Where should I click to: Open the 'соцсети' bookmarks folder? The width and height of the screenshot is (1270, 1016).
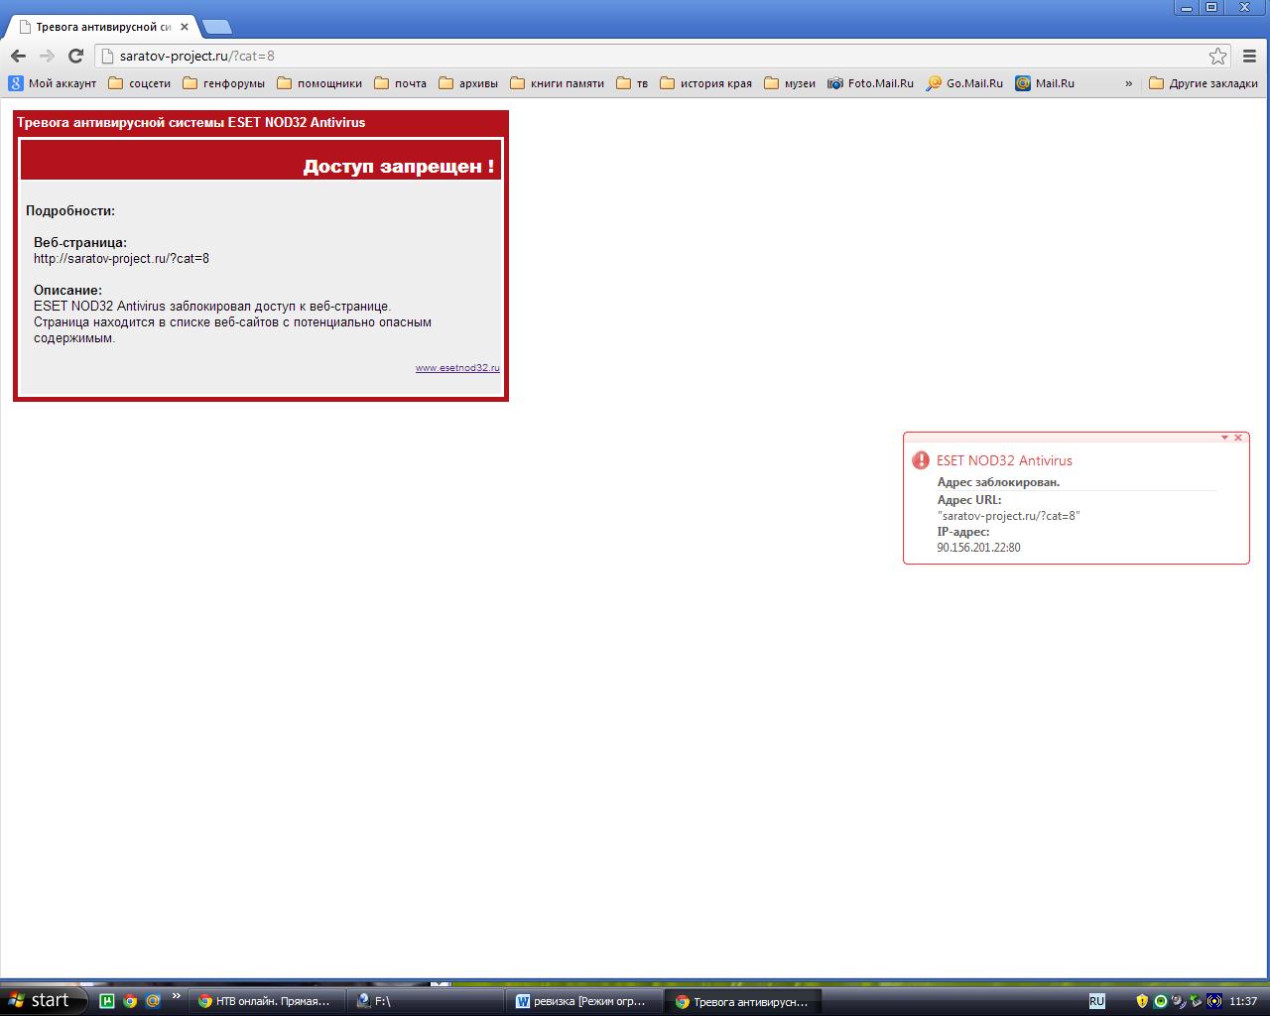coord(139,83)
